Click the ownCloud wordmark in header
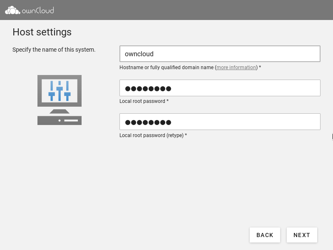 coord(38,10)
